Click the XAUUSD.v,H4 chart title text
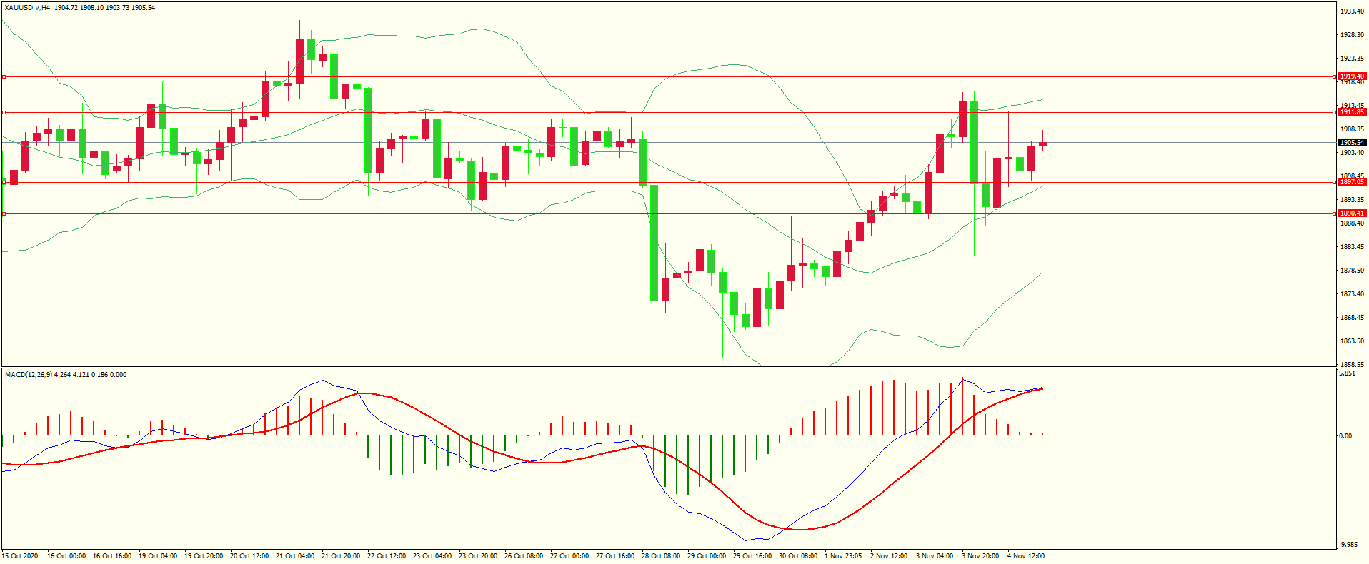This screenshot has height=564, width=1369. click(27, 8)
